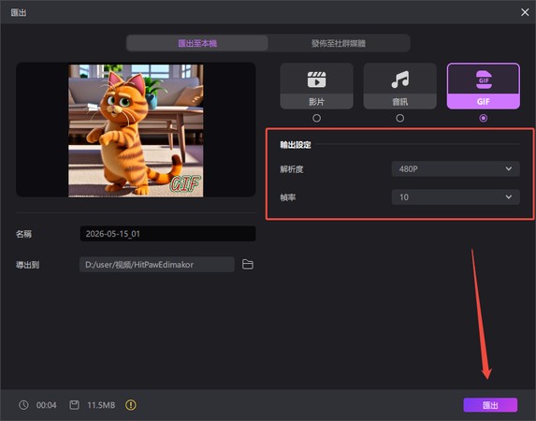Screen dimensions: 536x421
Task: Click the disk file size icon
Action: 74,405
